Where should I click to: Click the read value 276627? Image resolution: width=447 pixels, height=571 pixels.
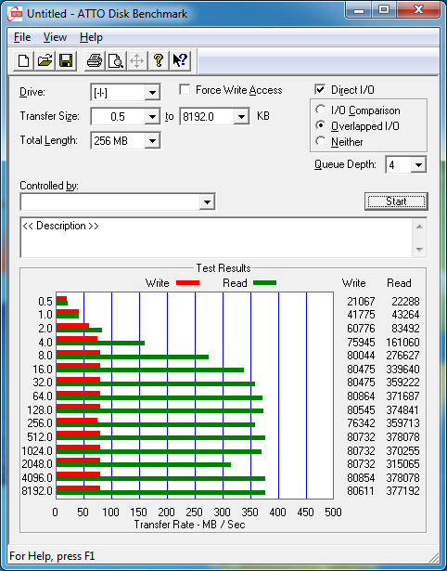coord(403,356)
